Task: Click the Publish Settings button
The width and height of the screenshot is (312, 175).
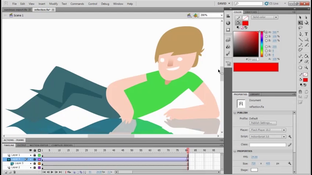Action: point(263,123)
